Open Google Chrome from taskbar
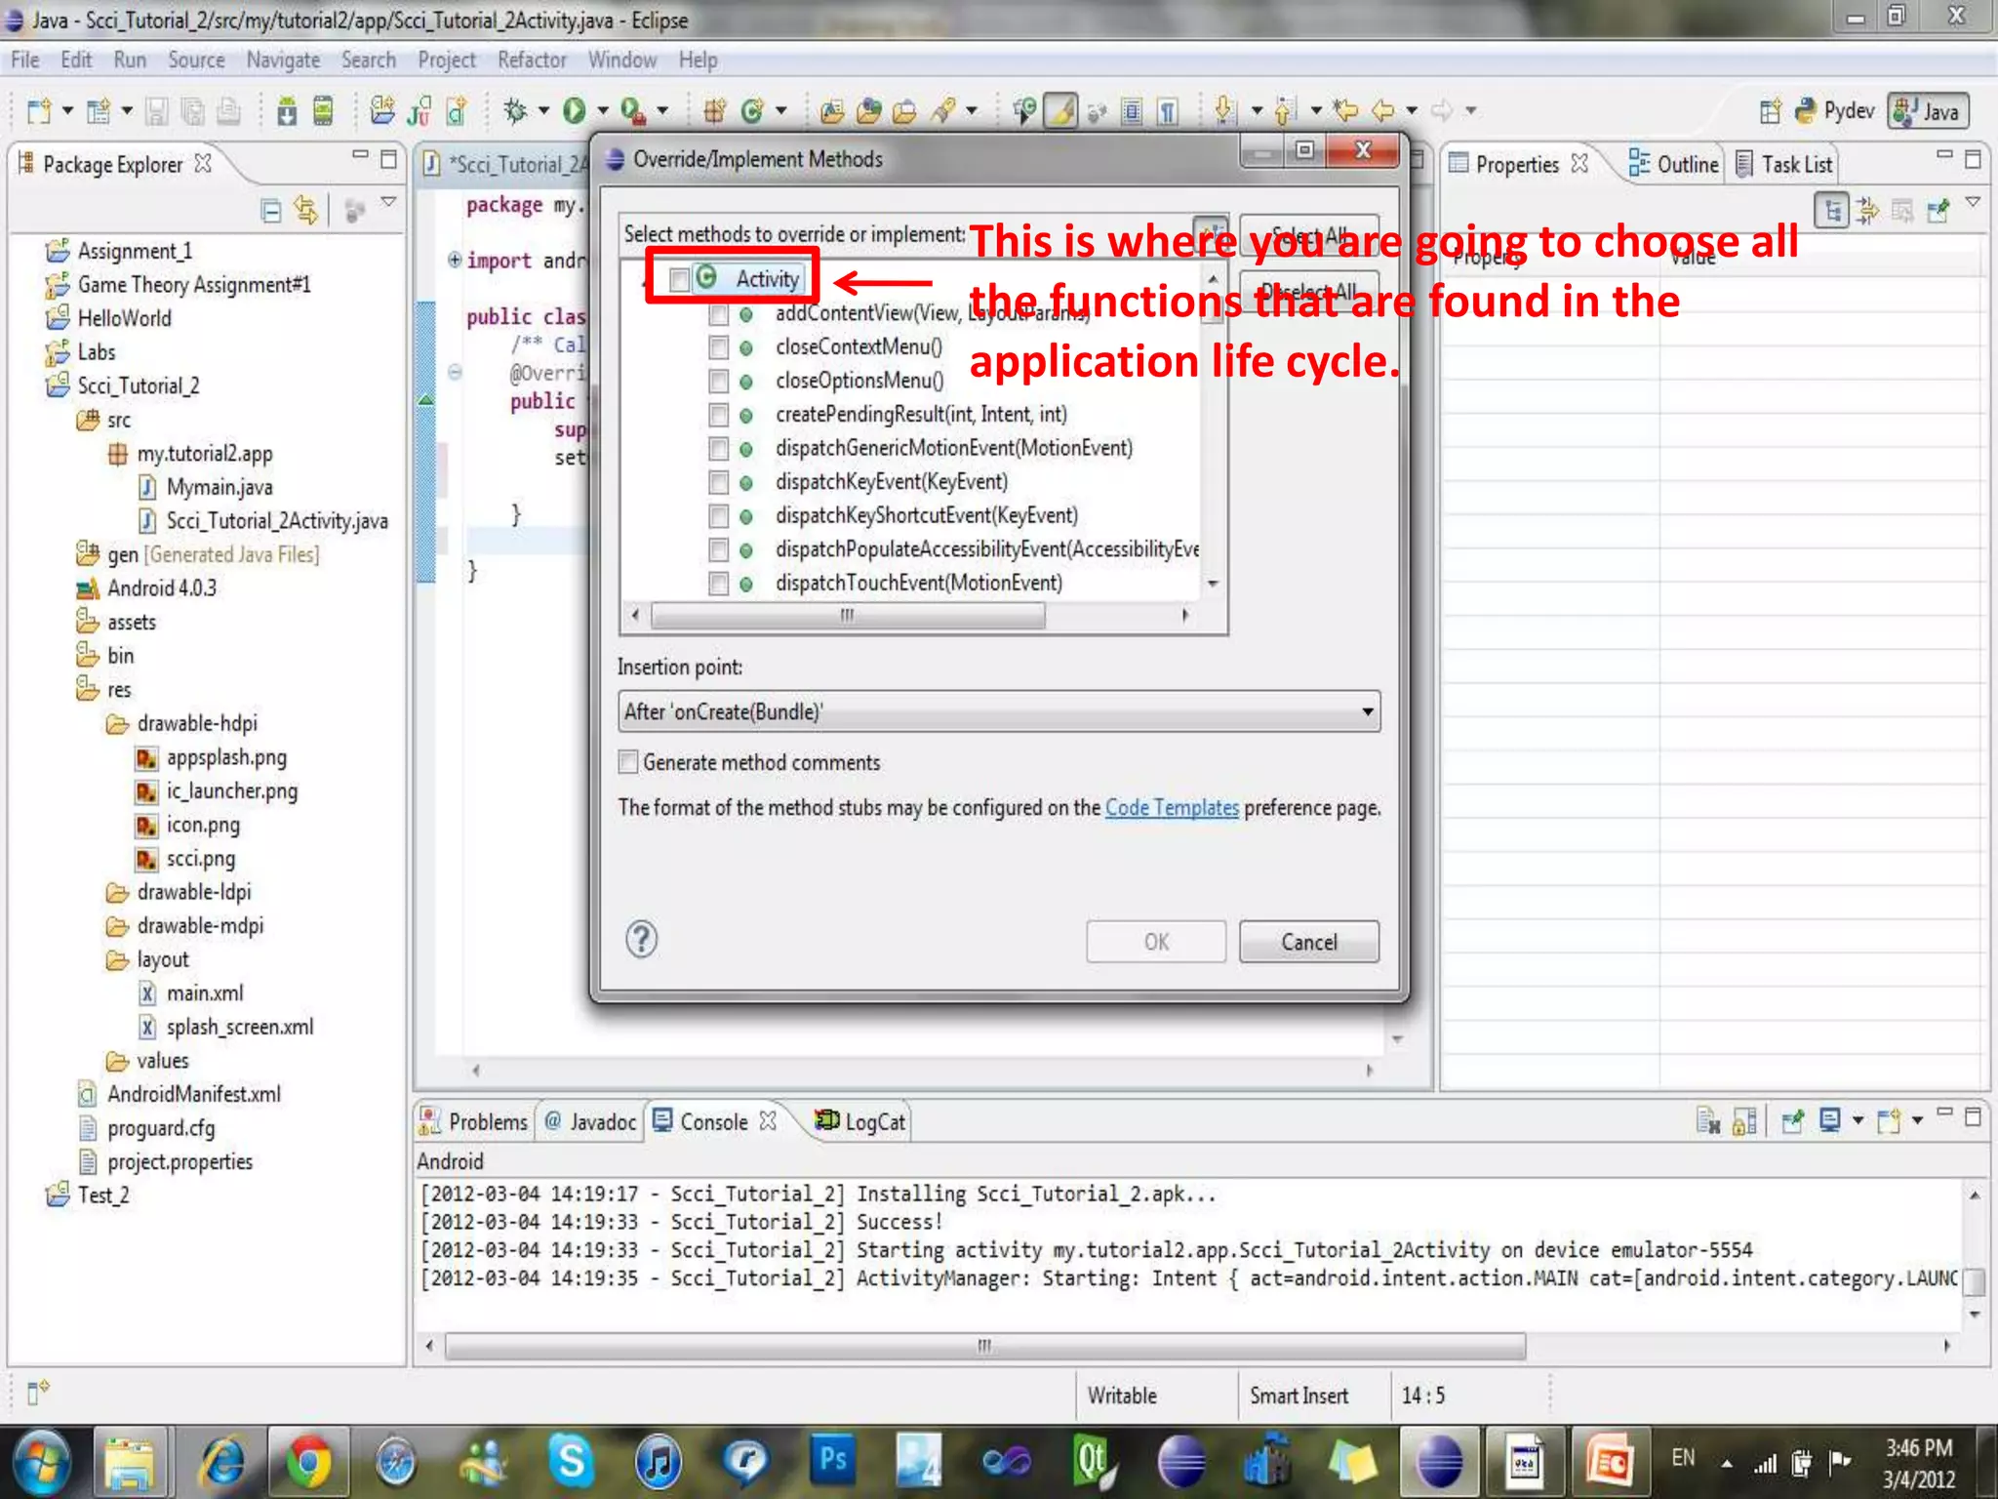 [x=308, y=1462]
